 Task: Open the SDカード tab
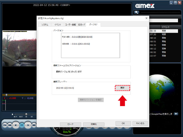point(82,25)
